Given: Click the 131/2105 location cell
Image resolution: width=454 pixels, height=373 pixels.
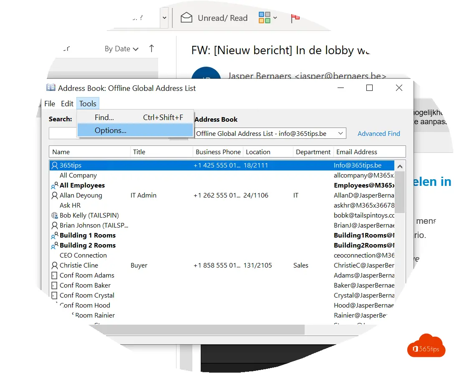Looking at the screenshot, I should point(258,265).
